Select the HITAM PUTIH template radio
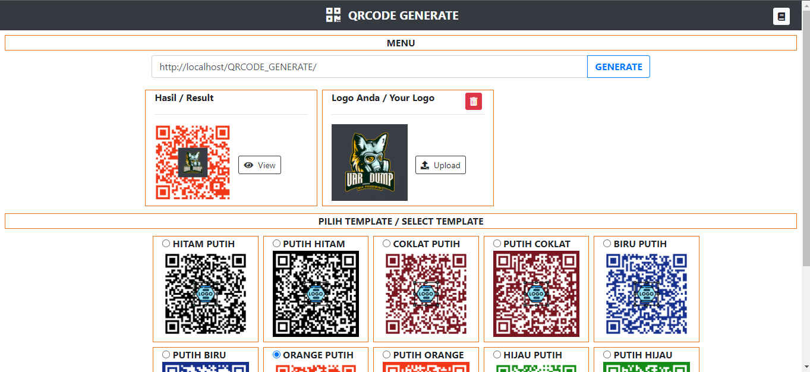Viewport: 810px width, 372px height. click(x=166, y=244)
